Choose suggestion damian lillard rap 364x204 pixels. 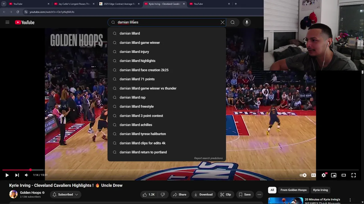pyautogui.click(x=167, y=97)
